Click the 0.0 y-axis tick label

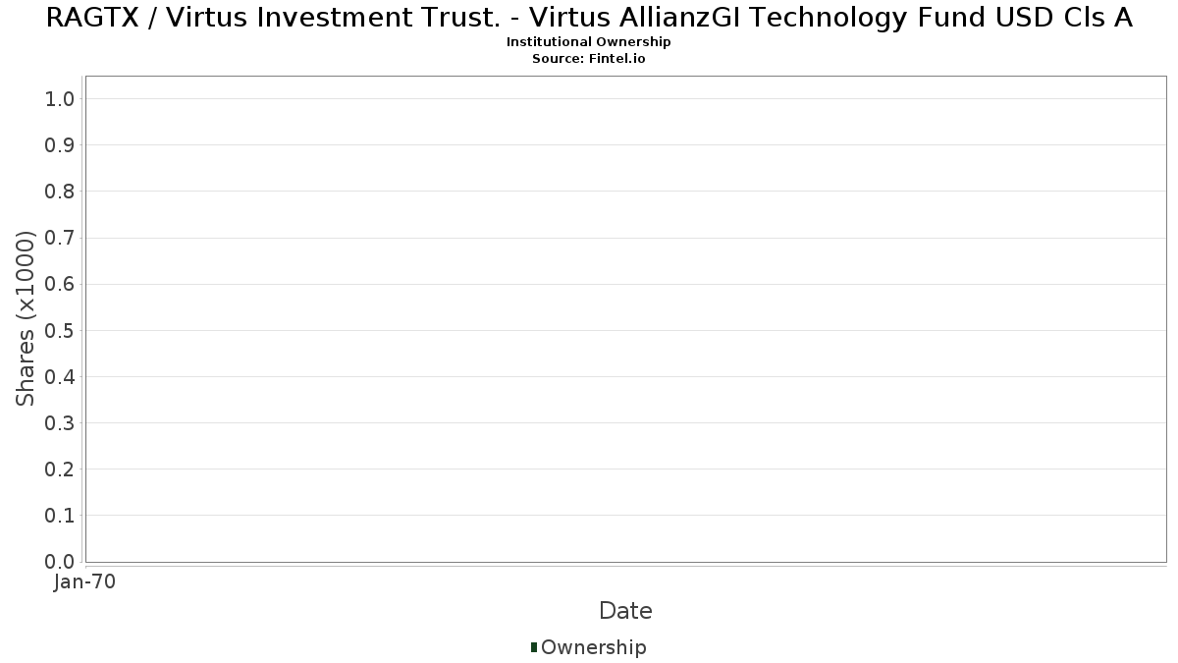[60, 562]
